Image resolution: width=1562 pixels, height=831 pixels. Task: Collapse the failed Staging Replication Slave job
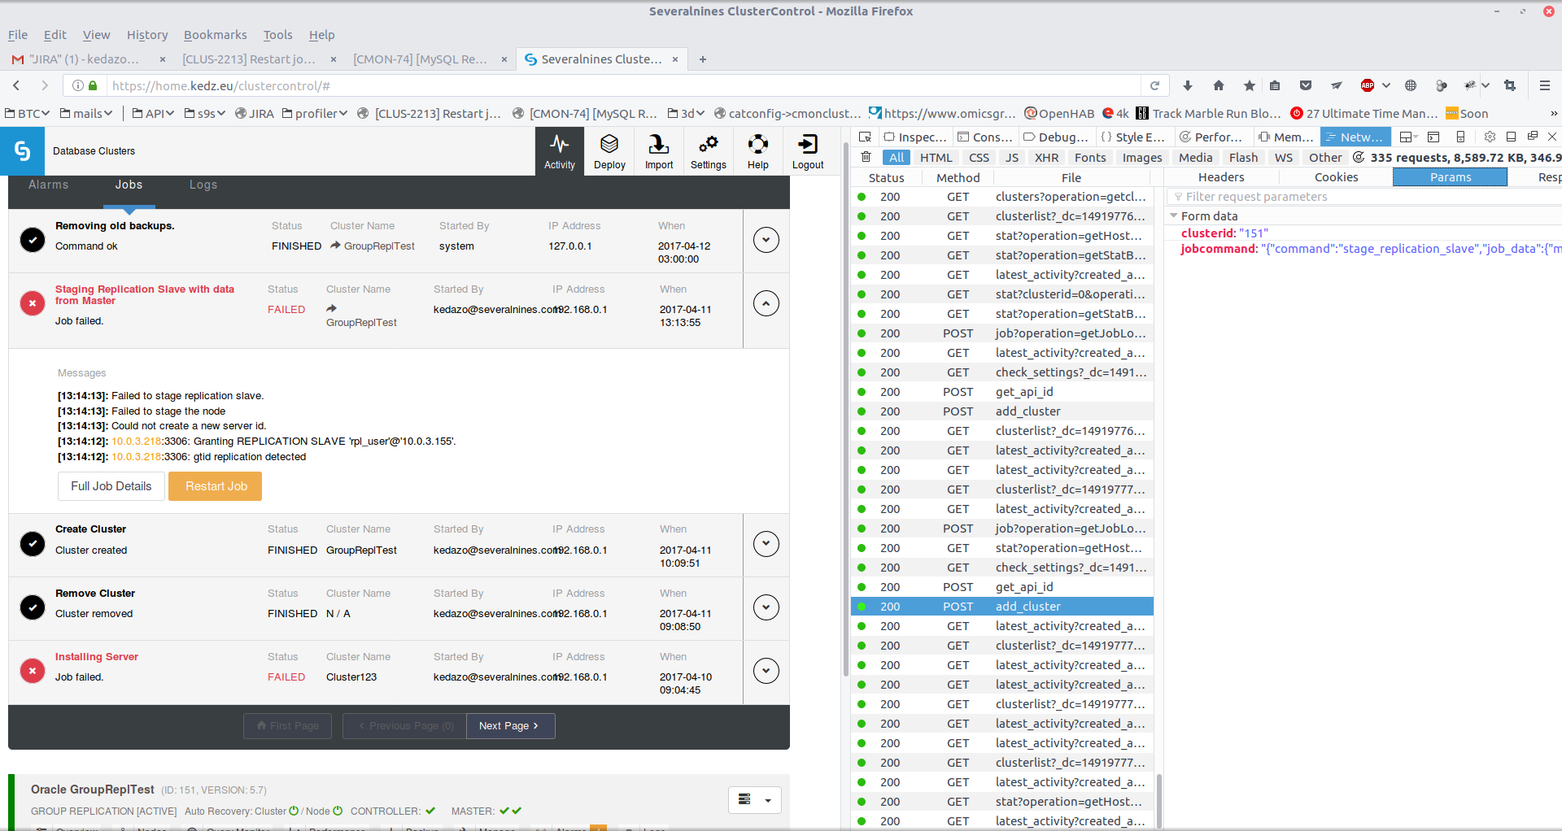click(x=766, y=303)
